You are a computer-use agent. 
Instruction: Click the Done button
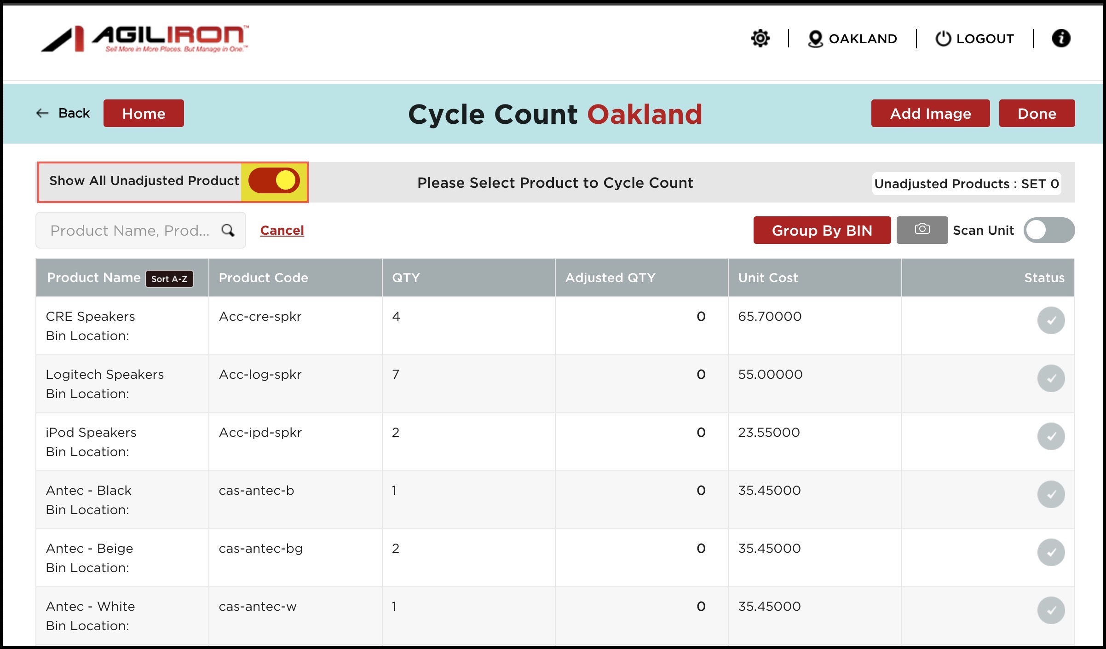click(x=1037, y=113)
